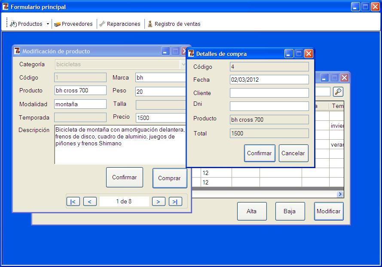
Task: Open the Productos toolbar menu
Action: point(26,24)
